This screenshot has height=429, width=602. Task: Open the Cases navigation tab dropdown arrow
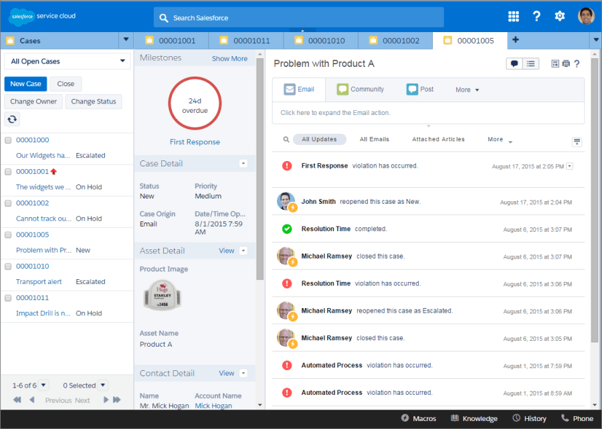coord(126,40)
